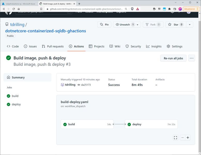Switch to the Pull requests tab
Screen dimensions: 201x155
(x=53, y=47)
